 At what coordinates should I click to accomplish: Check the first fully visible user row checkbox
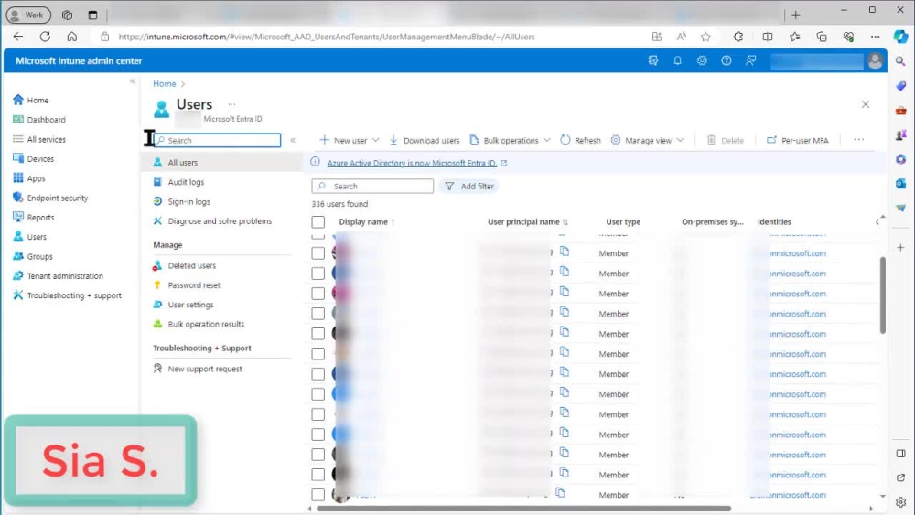click(x=318, y=253)
